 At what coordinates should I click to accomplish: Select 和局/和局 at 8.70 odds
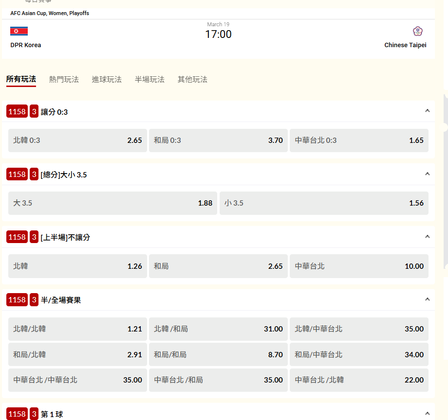218,355
